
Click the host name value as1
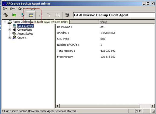tap(102, 27)
